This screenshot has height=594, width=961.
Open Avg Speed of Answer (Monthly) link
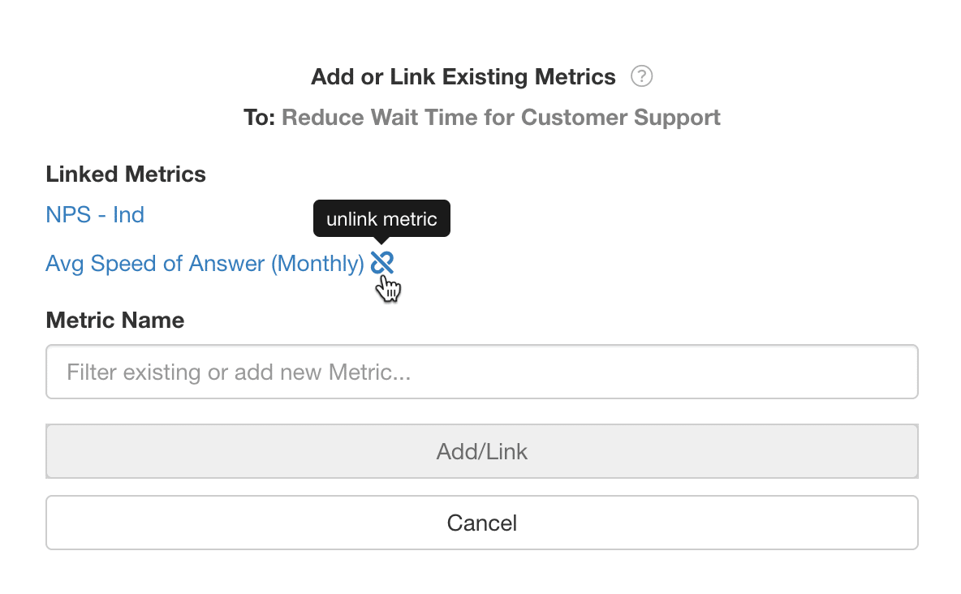click(205, 264)
